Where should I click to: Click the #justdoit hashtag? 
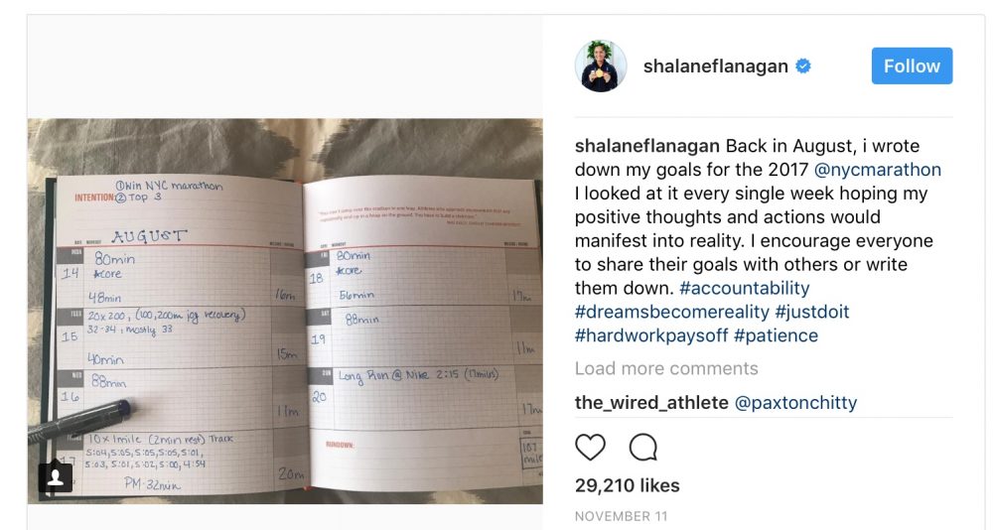(x=812, y=312)
